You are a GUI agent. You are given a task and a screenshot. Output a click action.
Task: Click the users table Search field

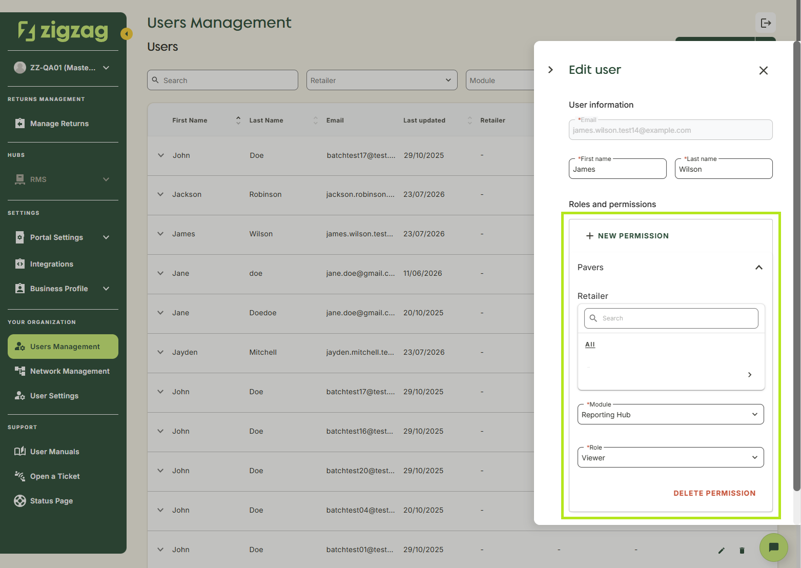point(222,80)
